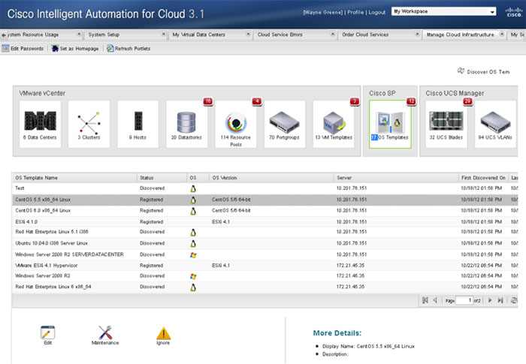Image resolution: width=526 pixels, height=364 pixels.
Task: Sort by the Server column header
Action: pyautogui.click(x=396, y=178)
